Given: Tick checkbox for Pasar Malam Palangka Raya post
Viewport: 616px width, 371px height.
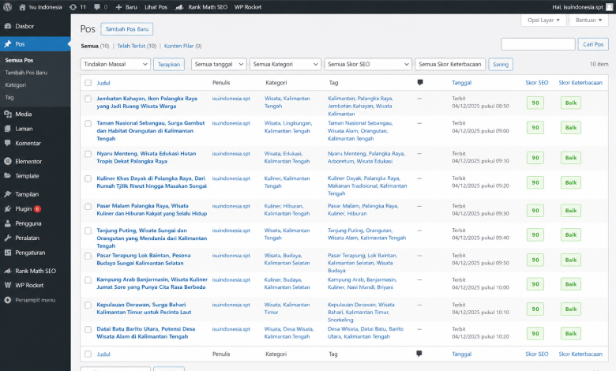Looking at the screenshot, I should 88,207.
